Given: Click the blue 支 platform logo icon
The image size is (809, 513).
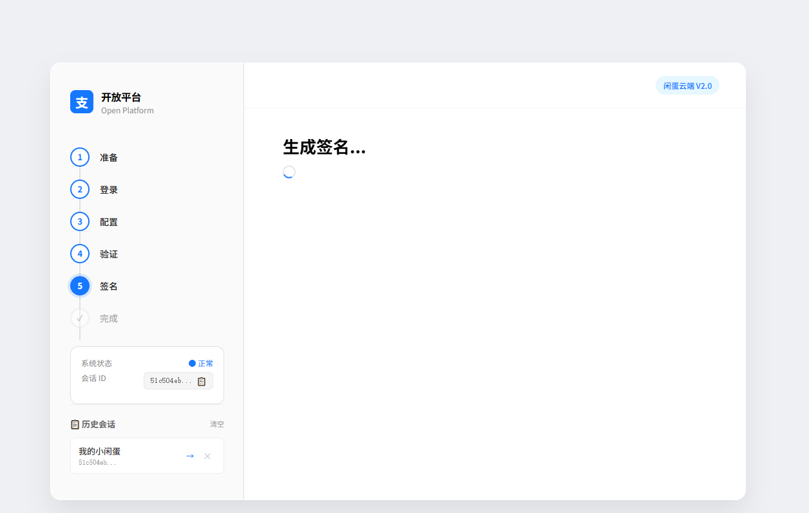Looking at the screenshot, I should point(82,102).
